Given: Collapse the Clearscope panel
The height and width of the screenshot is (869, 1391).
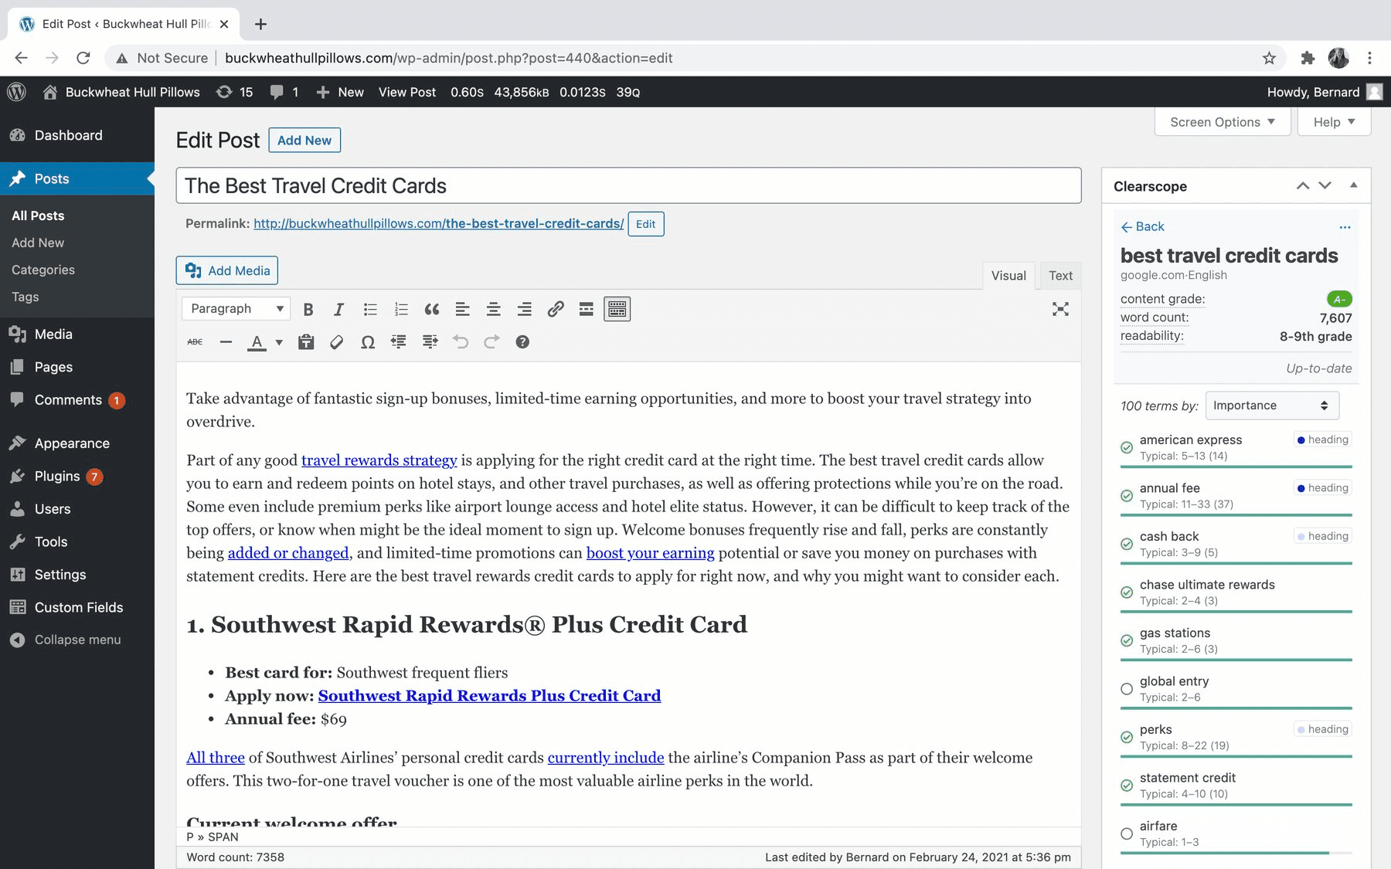Looking at the screenshot, I should pos(1353,185).
